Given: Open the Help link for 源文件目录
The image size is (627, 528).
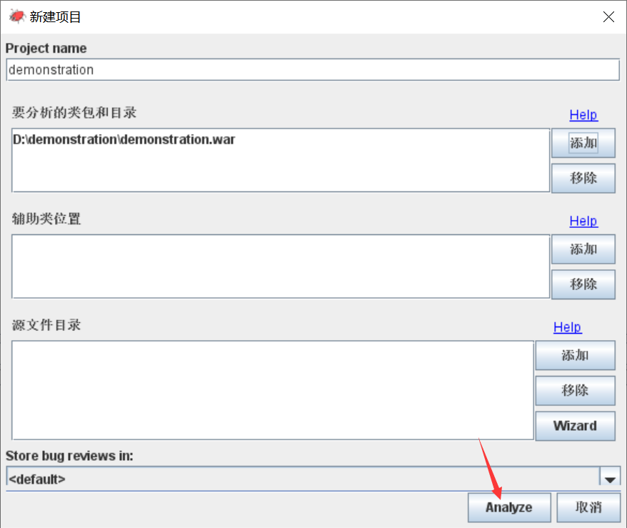Looking at the screenshot, I should (567, 327).
